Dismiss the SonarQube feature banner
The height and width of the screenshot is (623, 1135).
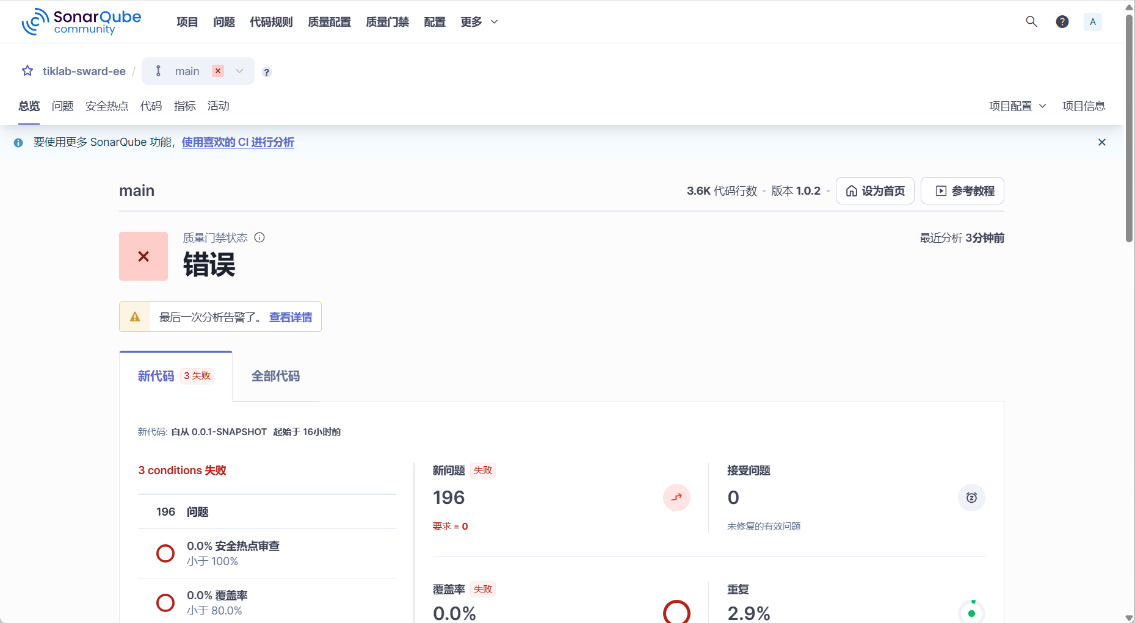tap(1102, 142)
